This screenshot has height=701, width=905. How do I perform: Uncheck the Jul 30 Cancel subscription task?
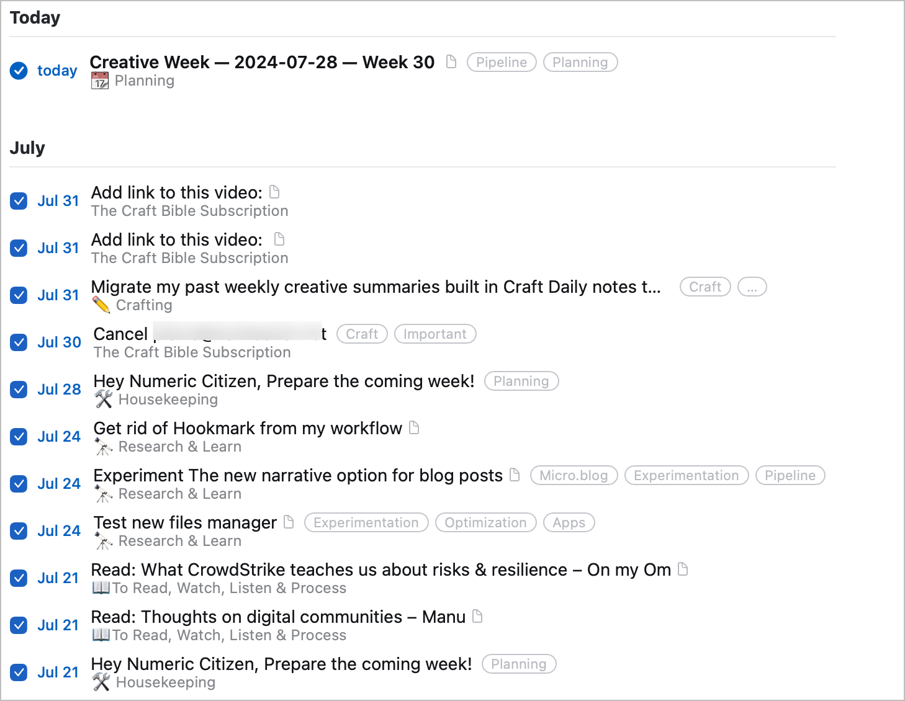click(x=19, y=342)
